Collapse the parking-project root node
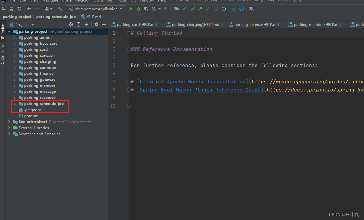The height and width of the screenshot is (220, 364). [9, 32]
